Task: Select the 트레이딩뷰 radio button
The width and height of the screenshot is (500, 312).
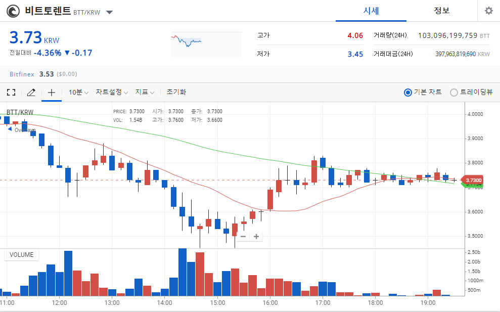Action: pos(454,93)
